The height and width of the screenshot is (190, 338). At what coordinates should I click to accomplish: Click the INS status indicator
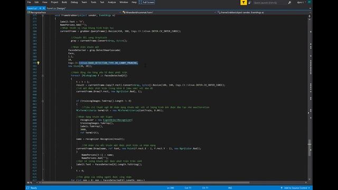click(x=230, y=188)
